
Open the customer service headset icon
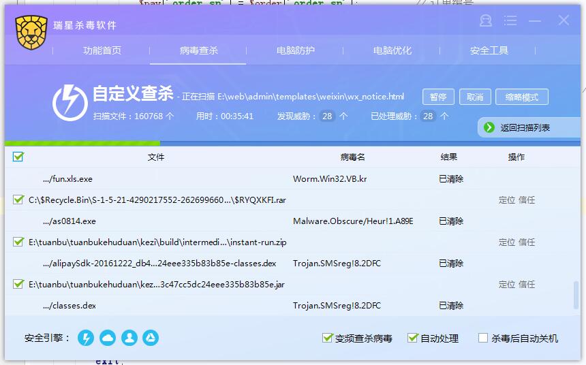point(485,20)
